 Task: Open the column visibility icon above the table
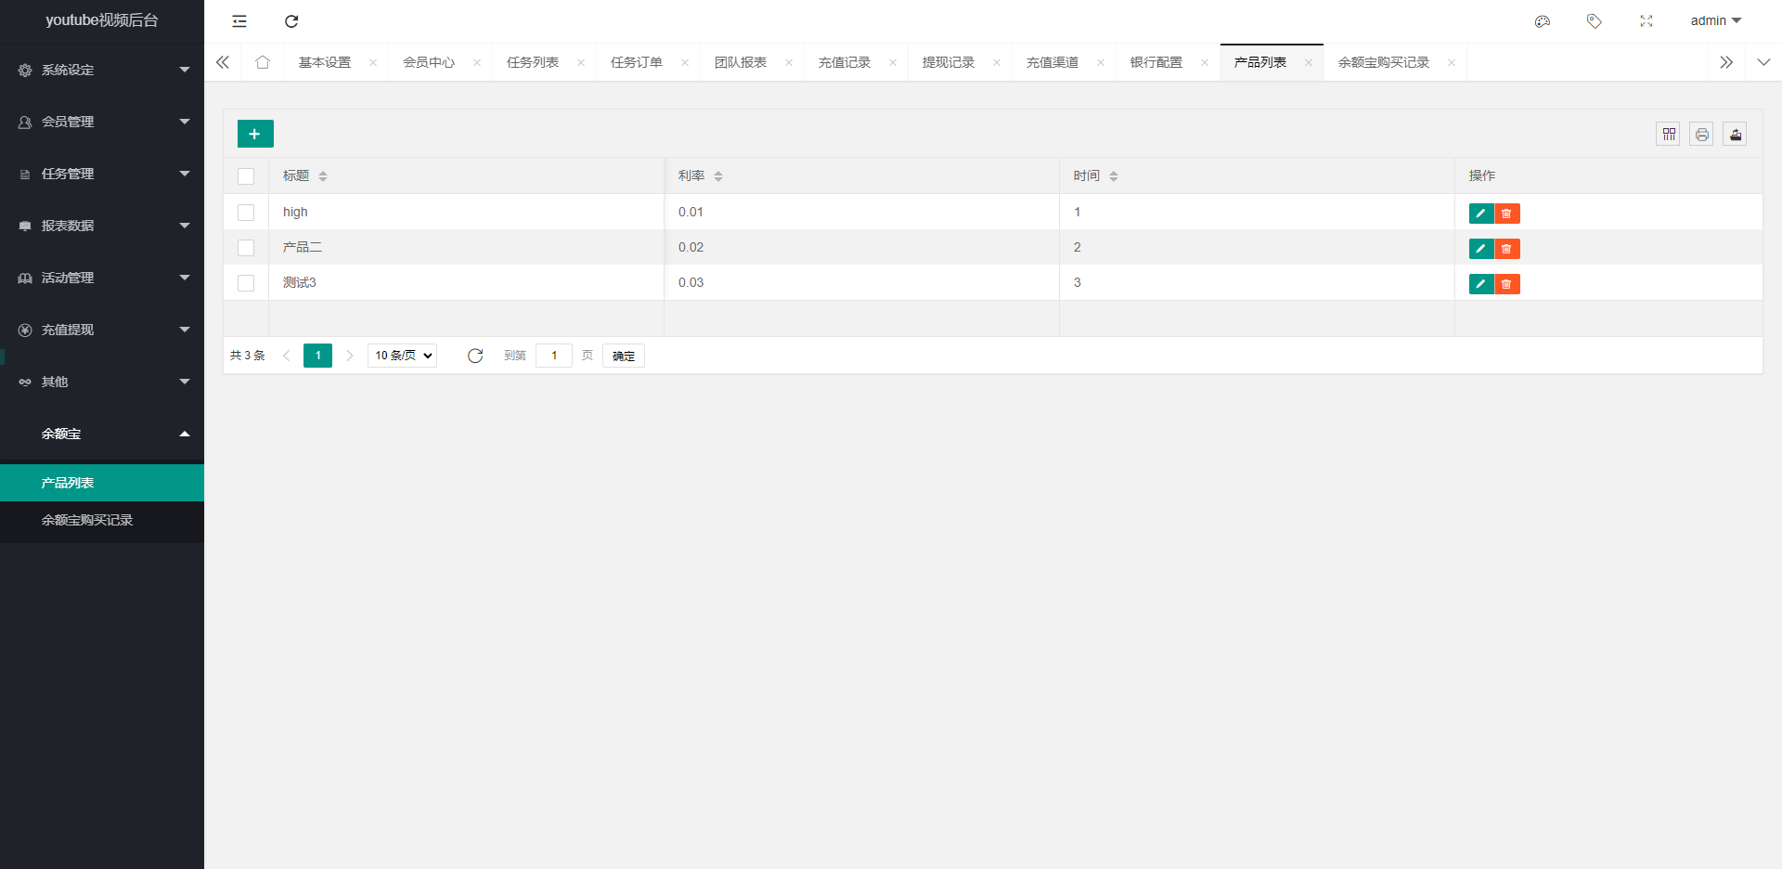pos(1668,134)
